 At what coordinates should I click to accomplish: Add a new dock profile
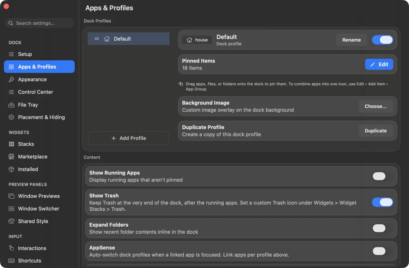128,138
